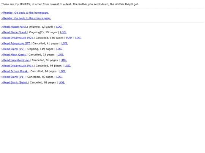This screenshot has width=205, height=153.
Task: Click the 'Cancelled, 26 pages' text
Action: (x=43, y=71)
